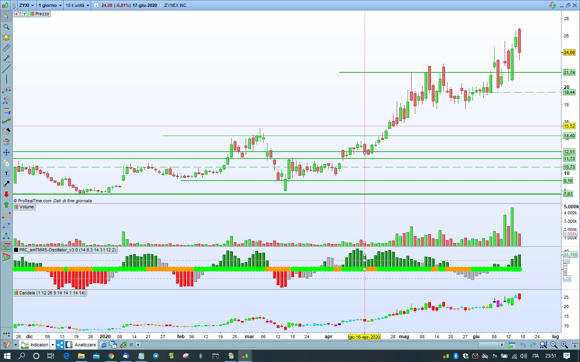Click the download arrow icon in bottom toolbar

coord(575,345)
